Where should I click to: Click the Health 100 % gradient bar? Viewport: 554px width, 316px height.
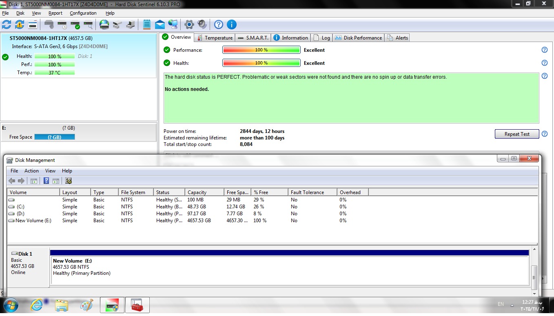[x=261, y=63]
